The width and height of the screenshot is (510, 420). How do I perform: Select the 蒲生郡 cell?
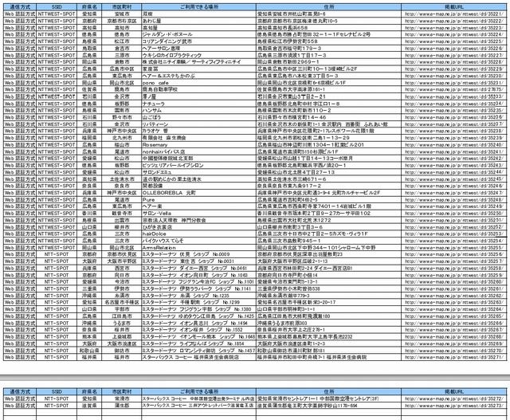coord(122,406)
